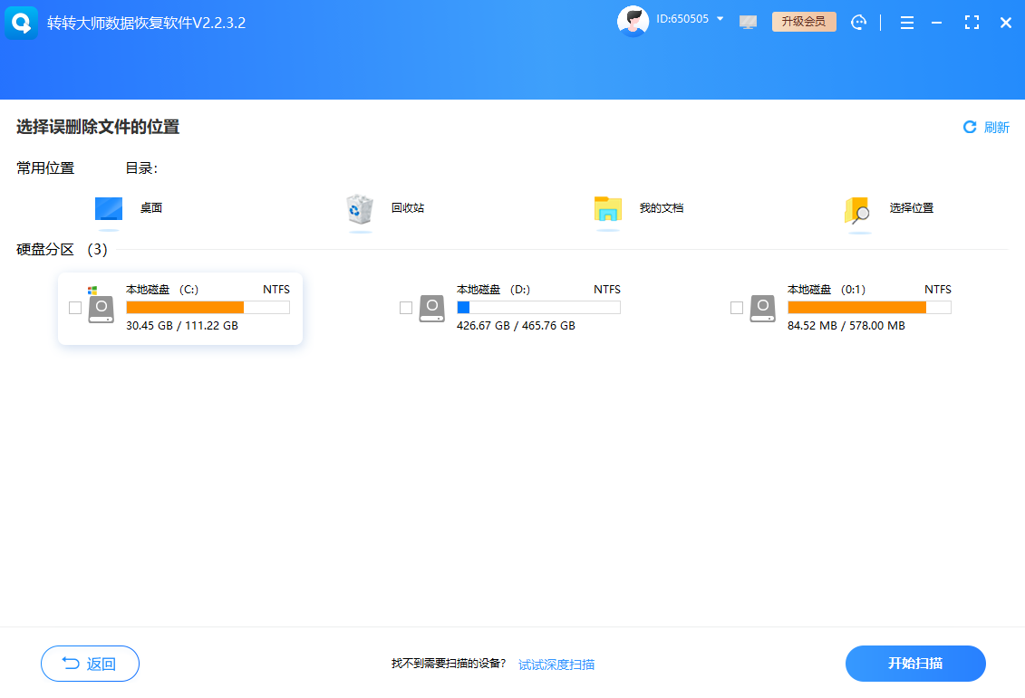Click the app logo icon

point(21,23)
